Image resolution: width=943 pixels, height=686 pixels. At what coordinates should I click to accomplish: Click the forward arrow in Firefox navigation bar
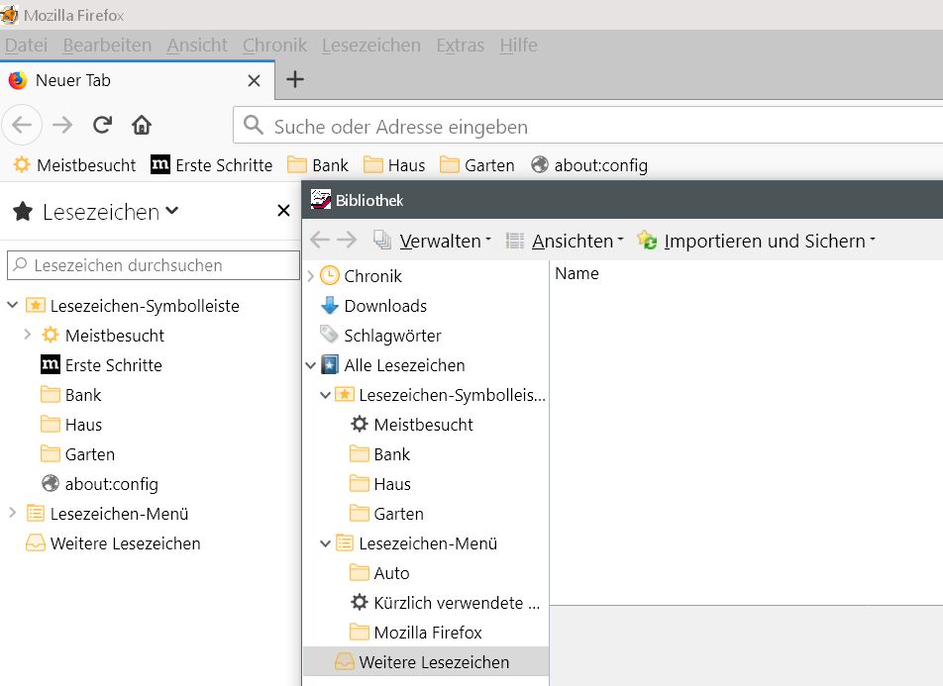point(62,125)
